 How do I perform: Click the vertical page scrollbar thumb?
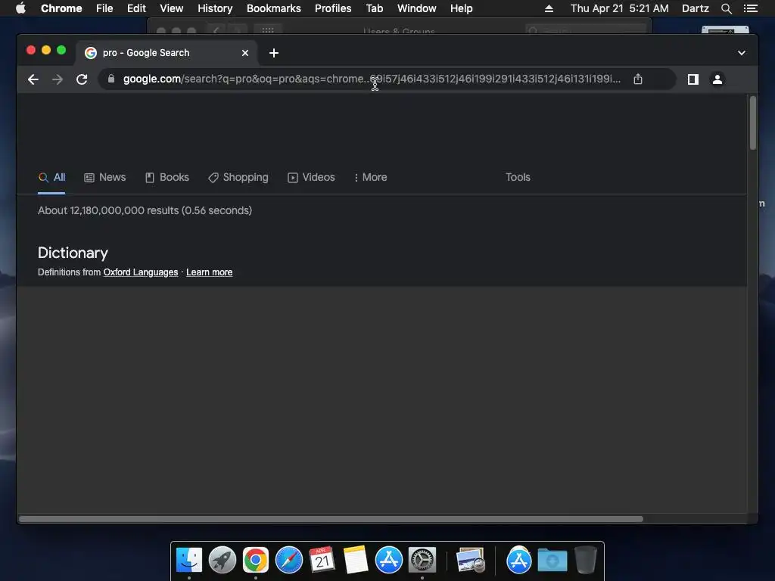[x=753, y=123]
